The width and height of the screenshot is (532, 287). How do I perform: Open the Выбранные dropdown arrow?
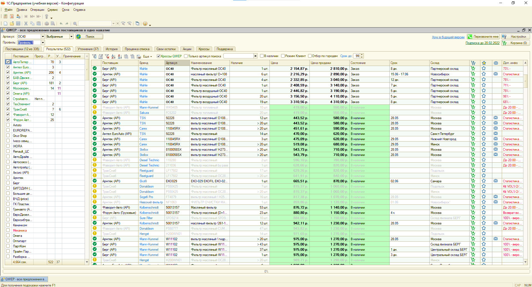(x=71, y=37)
